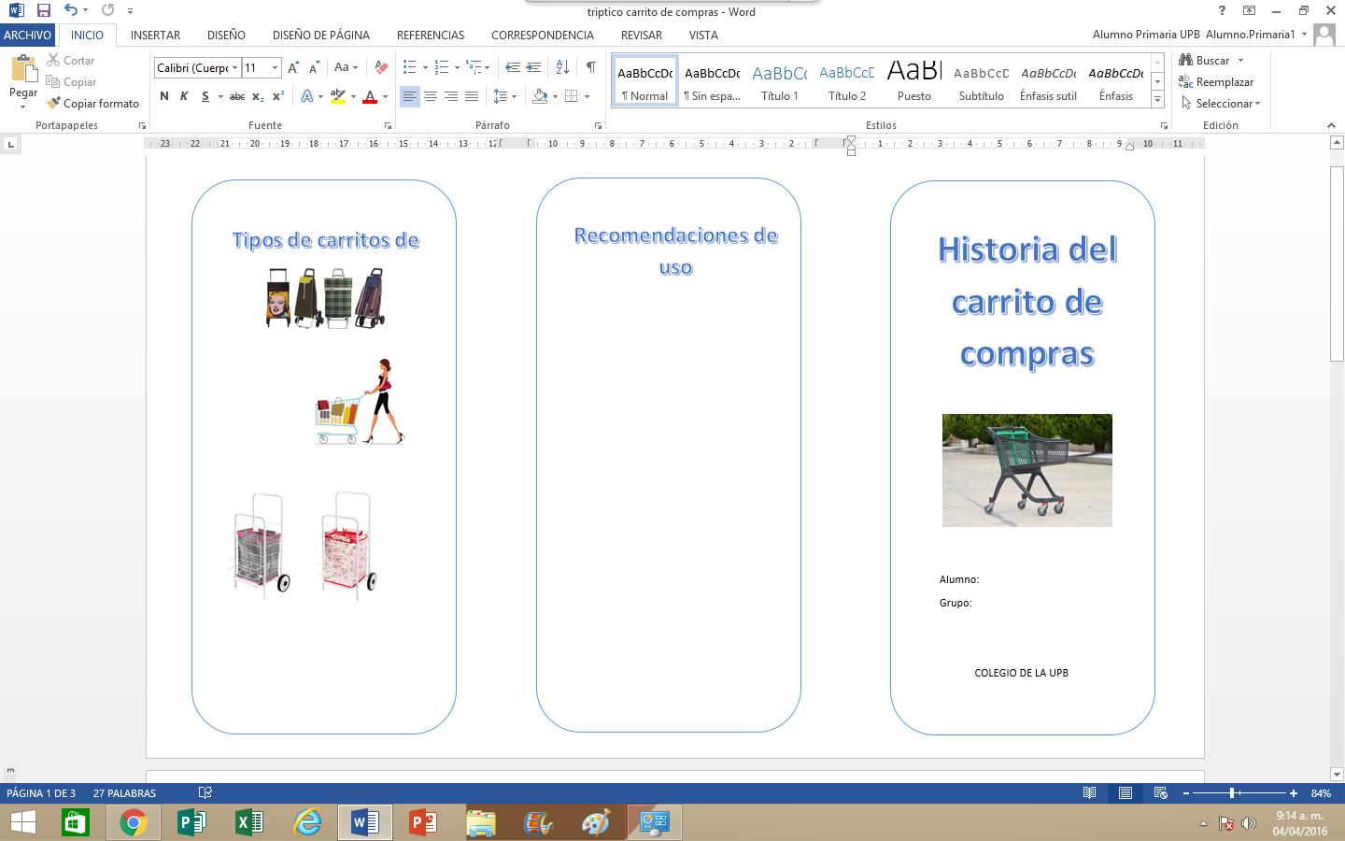Toggle underline formatting with the S icon

[x=201, y=96]
